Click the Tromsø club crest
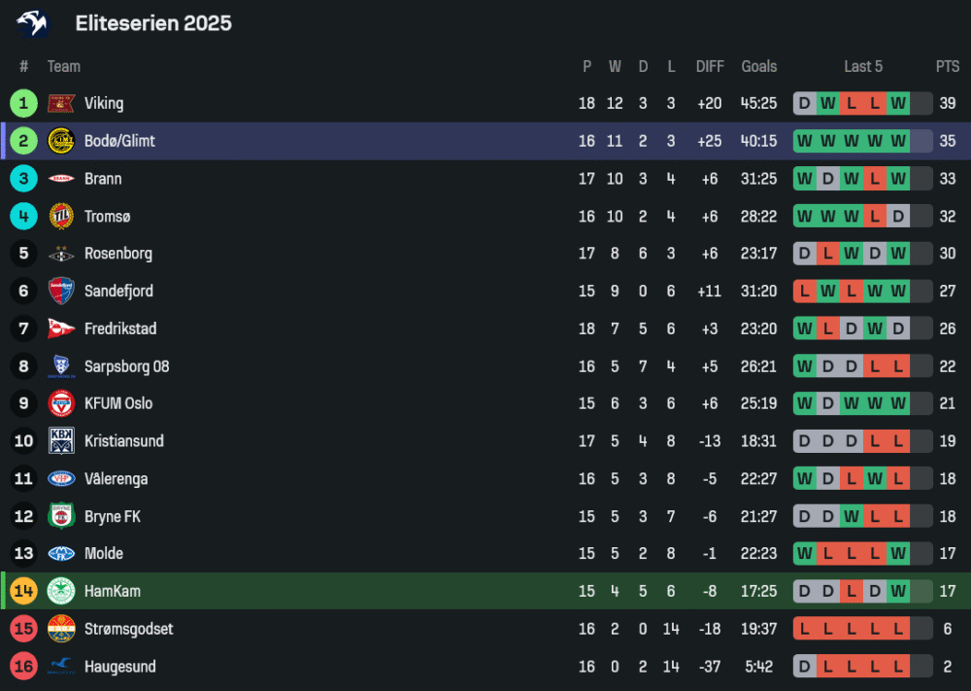 61,216
